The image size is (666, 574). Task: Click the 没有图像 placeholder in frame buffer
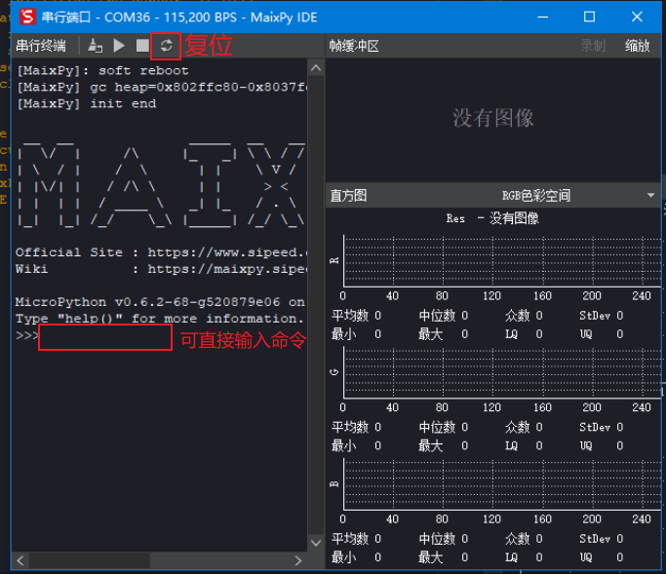coord(493,118)
